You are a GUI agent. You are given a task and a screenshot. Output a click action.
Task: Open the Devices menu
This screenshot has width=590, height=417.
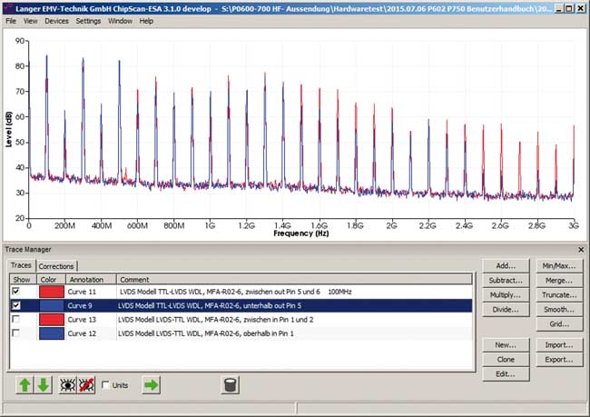[x=55, y=20]
